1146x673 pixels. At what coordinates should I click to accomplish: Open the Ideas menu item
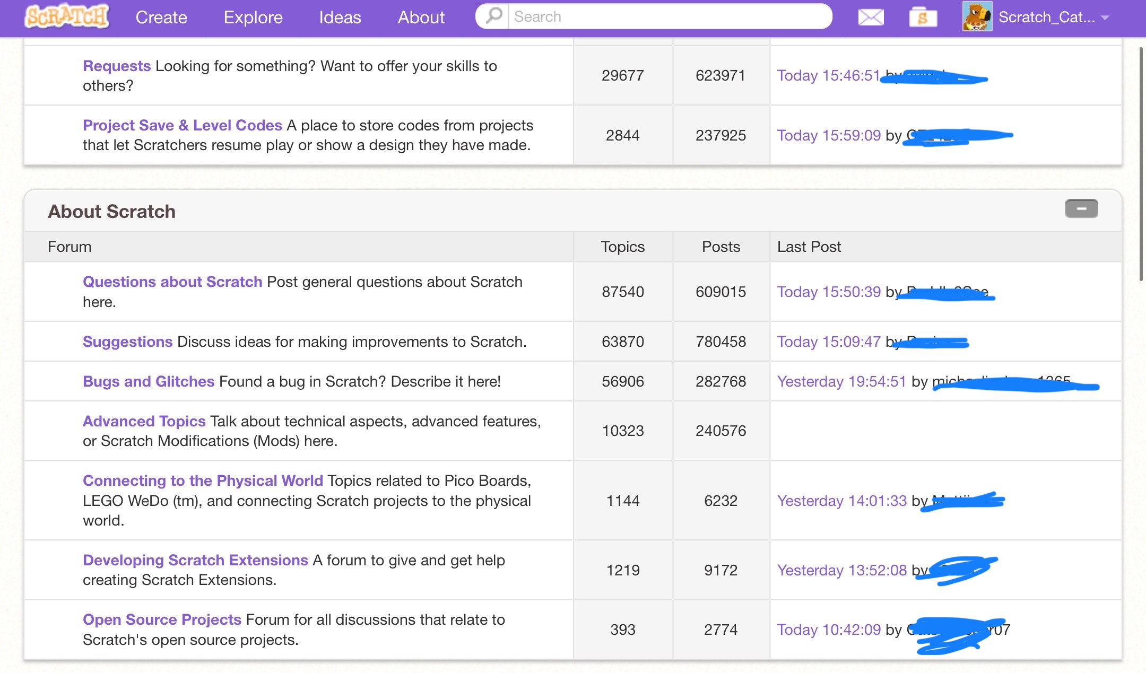340,16
